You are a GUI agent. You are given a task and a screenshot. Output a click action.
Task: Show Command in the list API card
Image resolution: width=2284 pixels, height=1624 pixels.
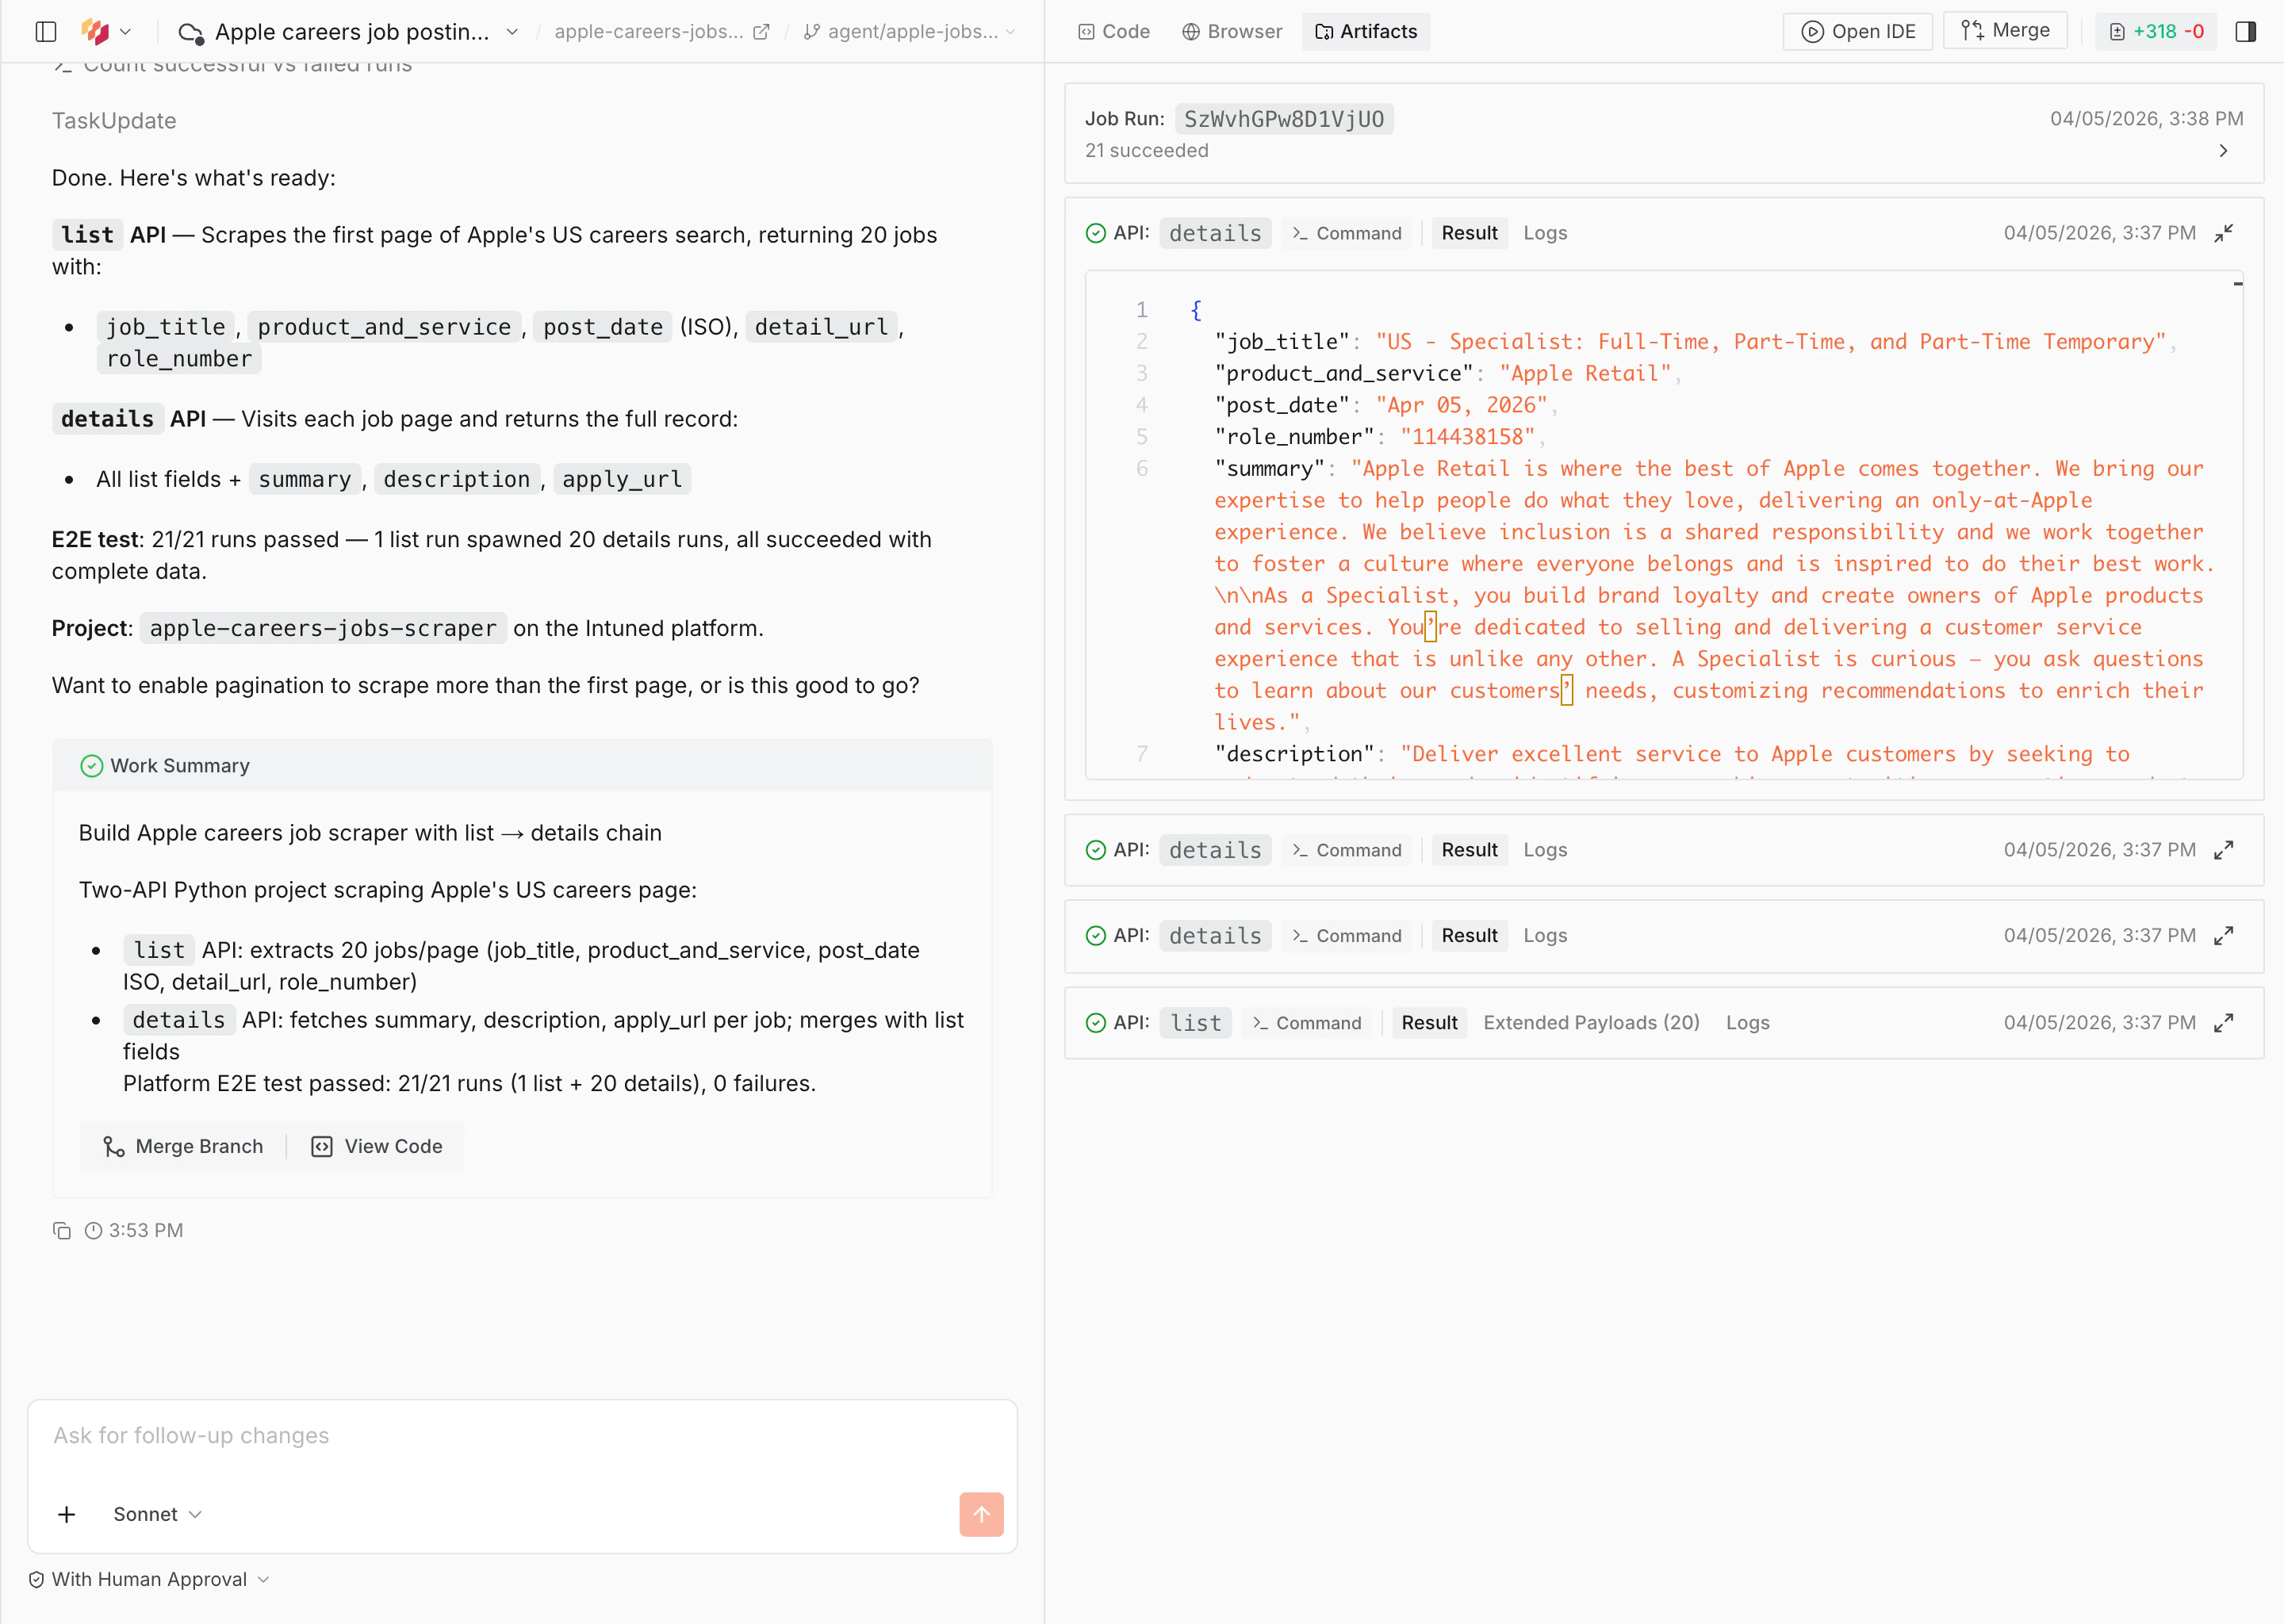coord(1307,1023)
